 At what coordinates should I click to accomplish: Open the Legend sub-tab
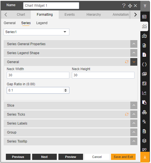pos(42,23)
